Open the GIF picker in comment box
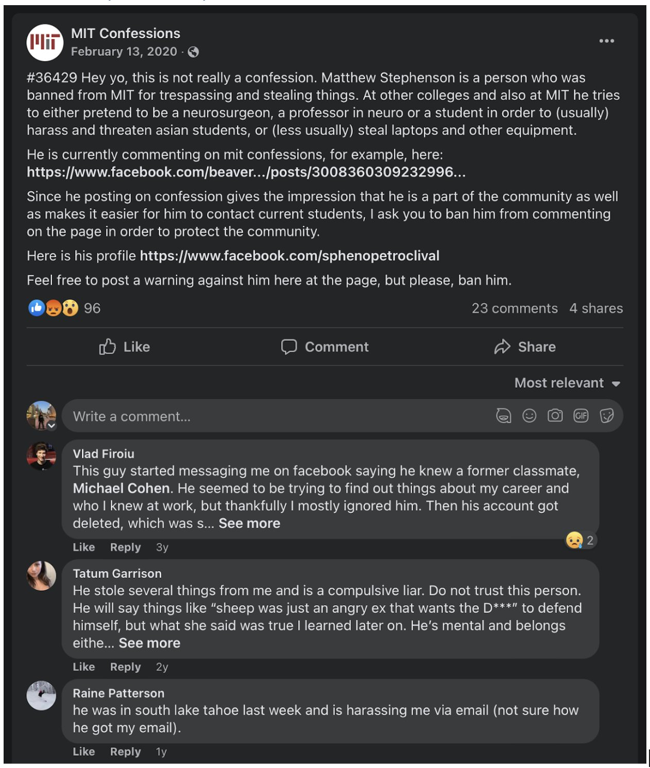The height and width of the screenshot is (768, 650). [x=580, y=415]
